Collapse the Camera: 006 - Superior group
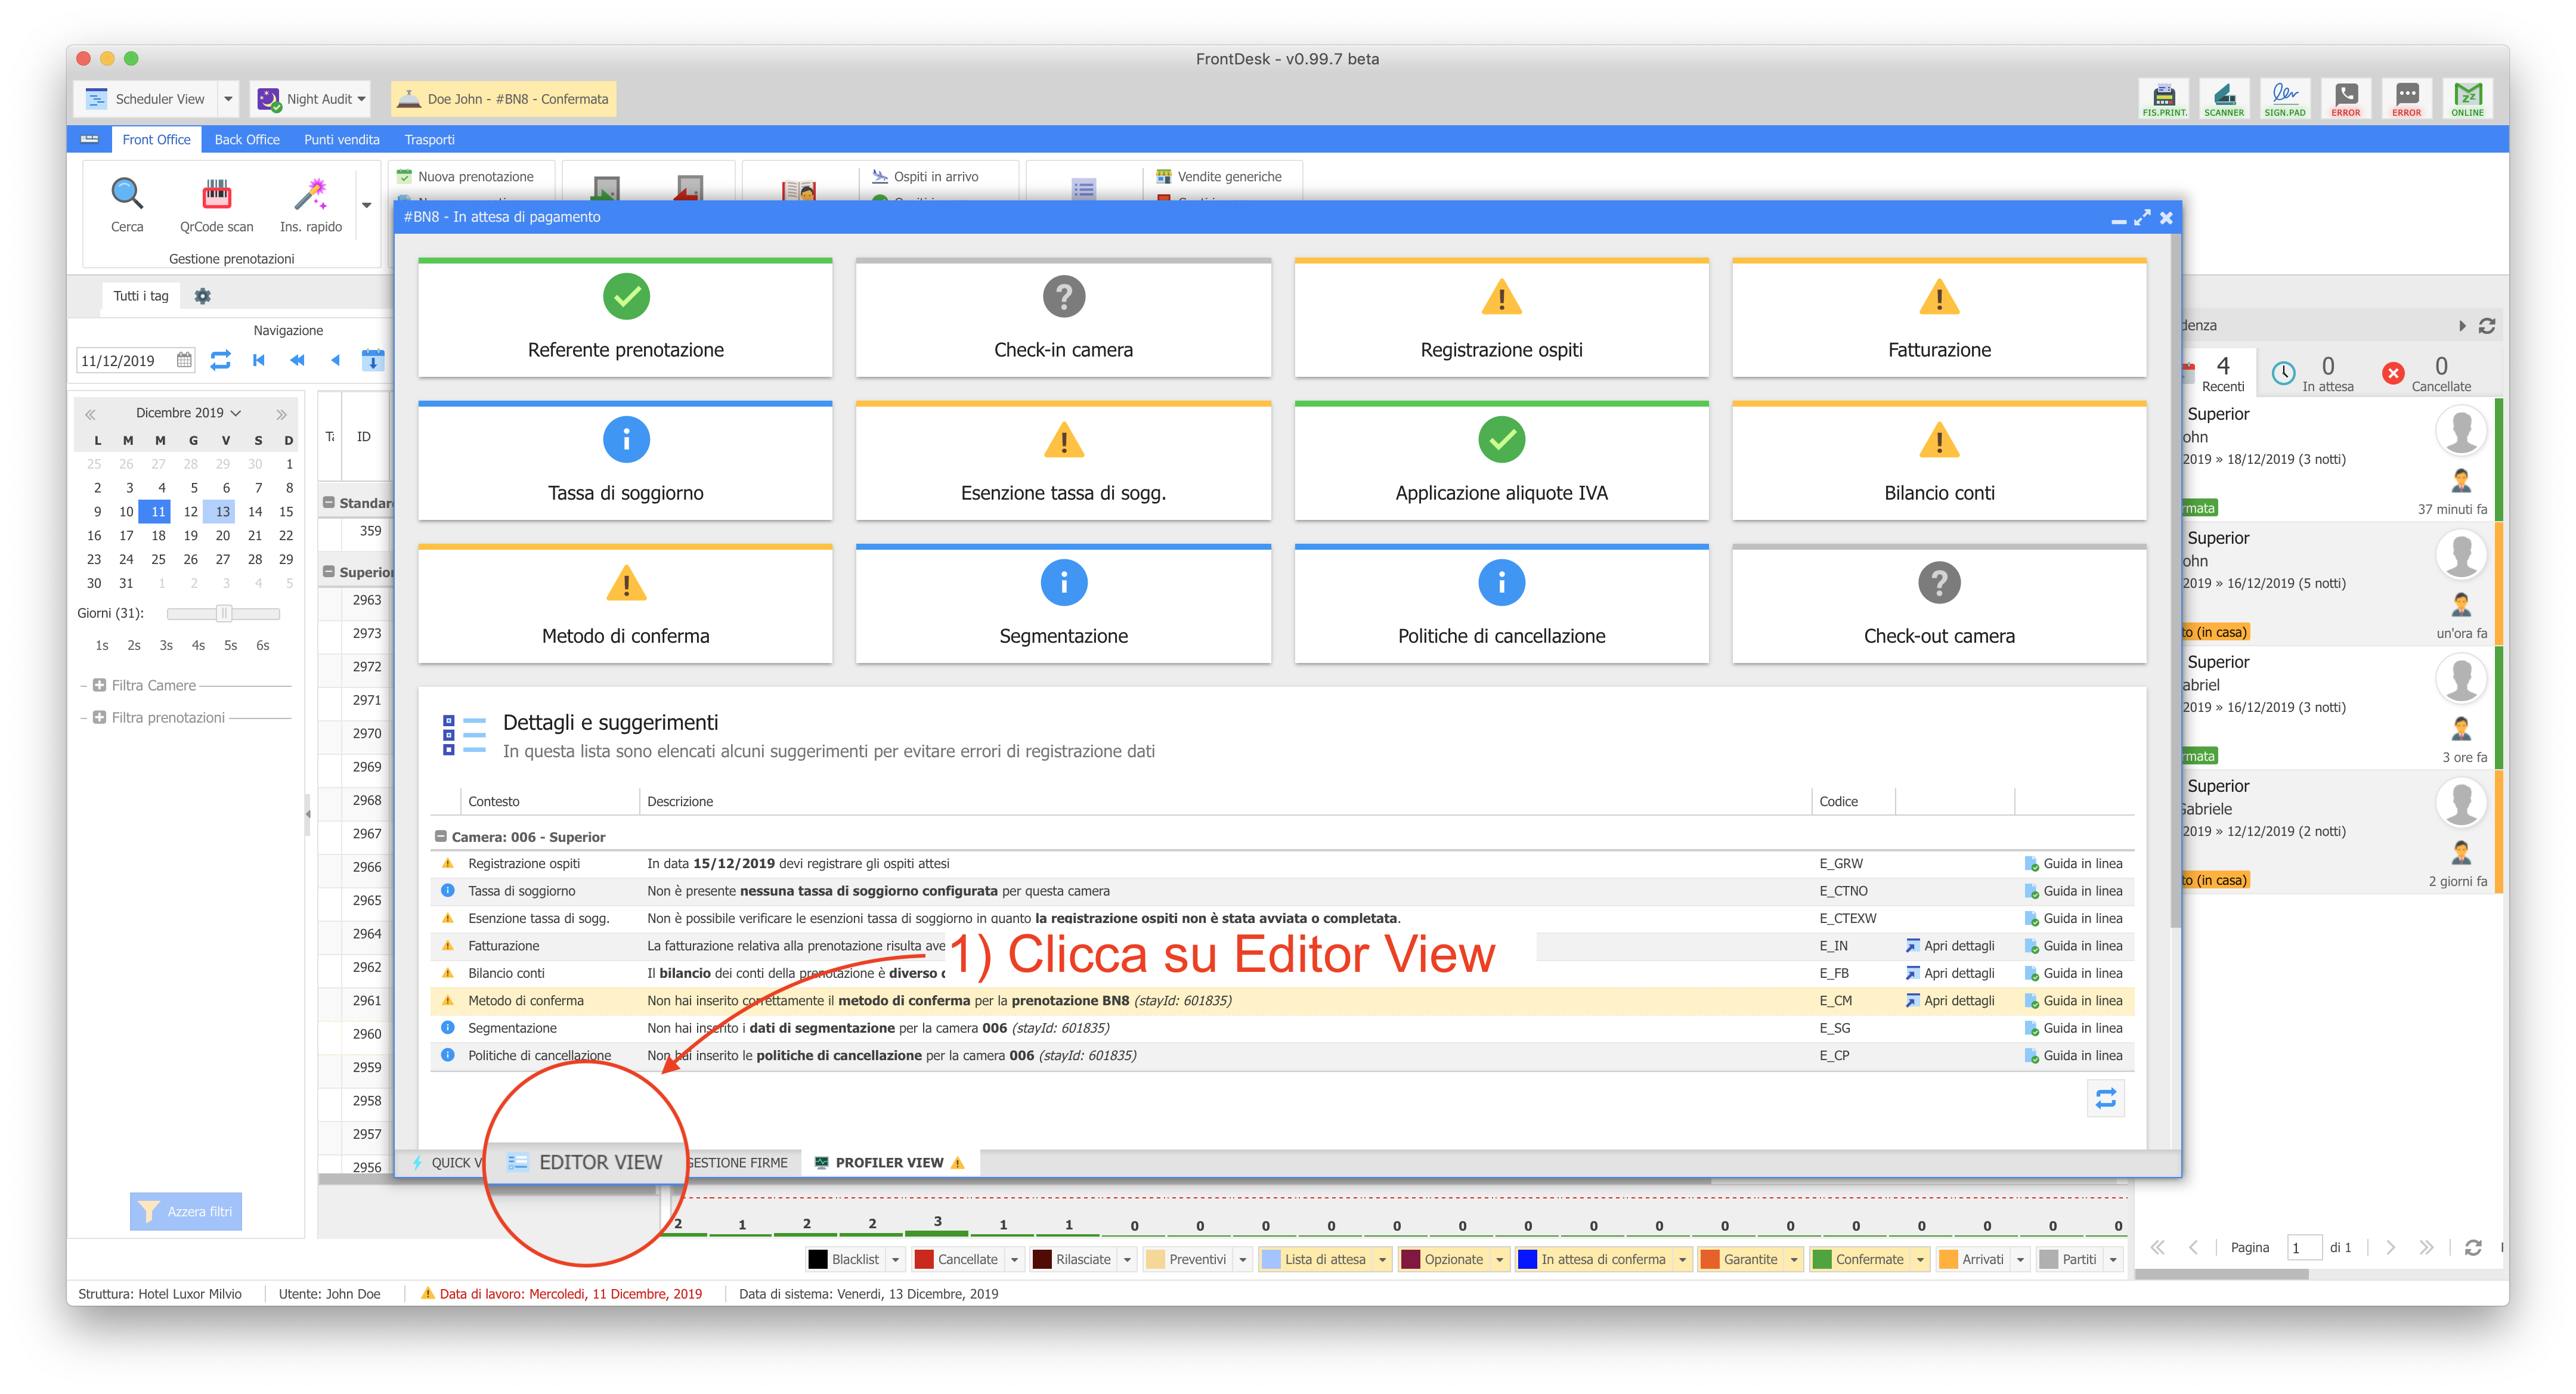The height and width of the screenshot is (1394, 2576). click(x=440, y=836)
